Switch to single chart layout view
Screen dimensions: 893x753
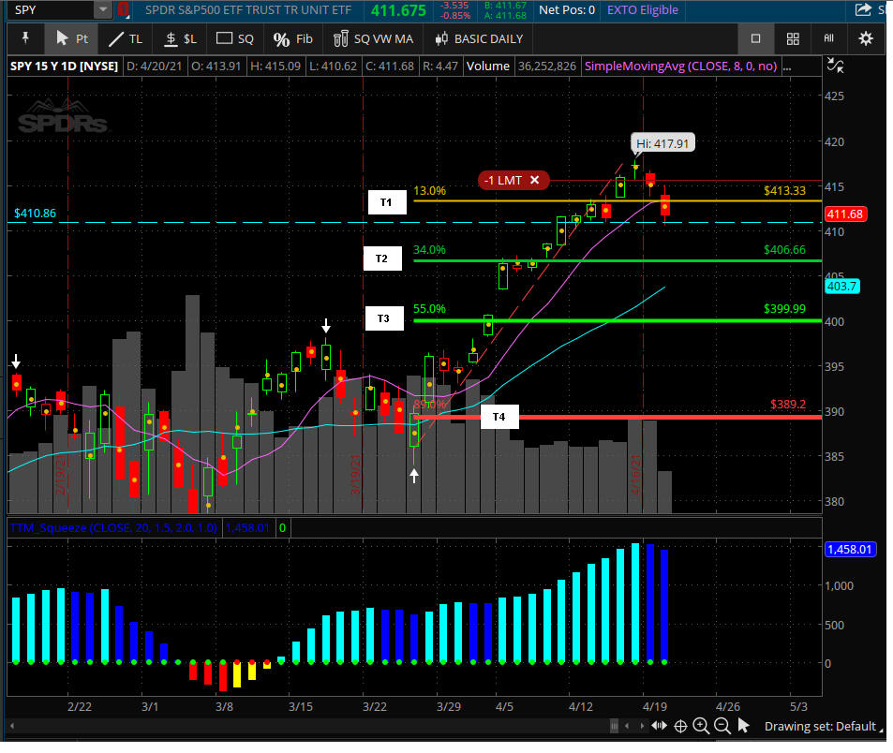tap(755, 38)
